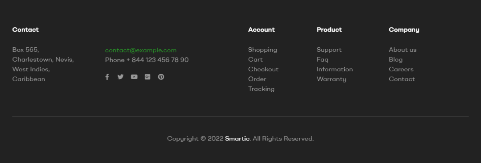The height and width of the screenshot is (163, 481).
Task: Open the YouTube social icon
Action: 134,77
